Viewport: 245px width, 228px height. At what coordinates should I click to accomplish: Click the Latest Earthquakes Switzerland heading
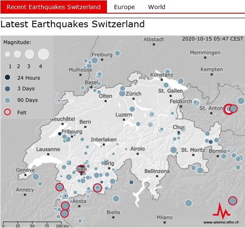pyautogui.click(x=73, y=24)
